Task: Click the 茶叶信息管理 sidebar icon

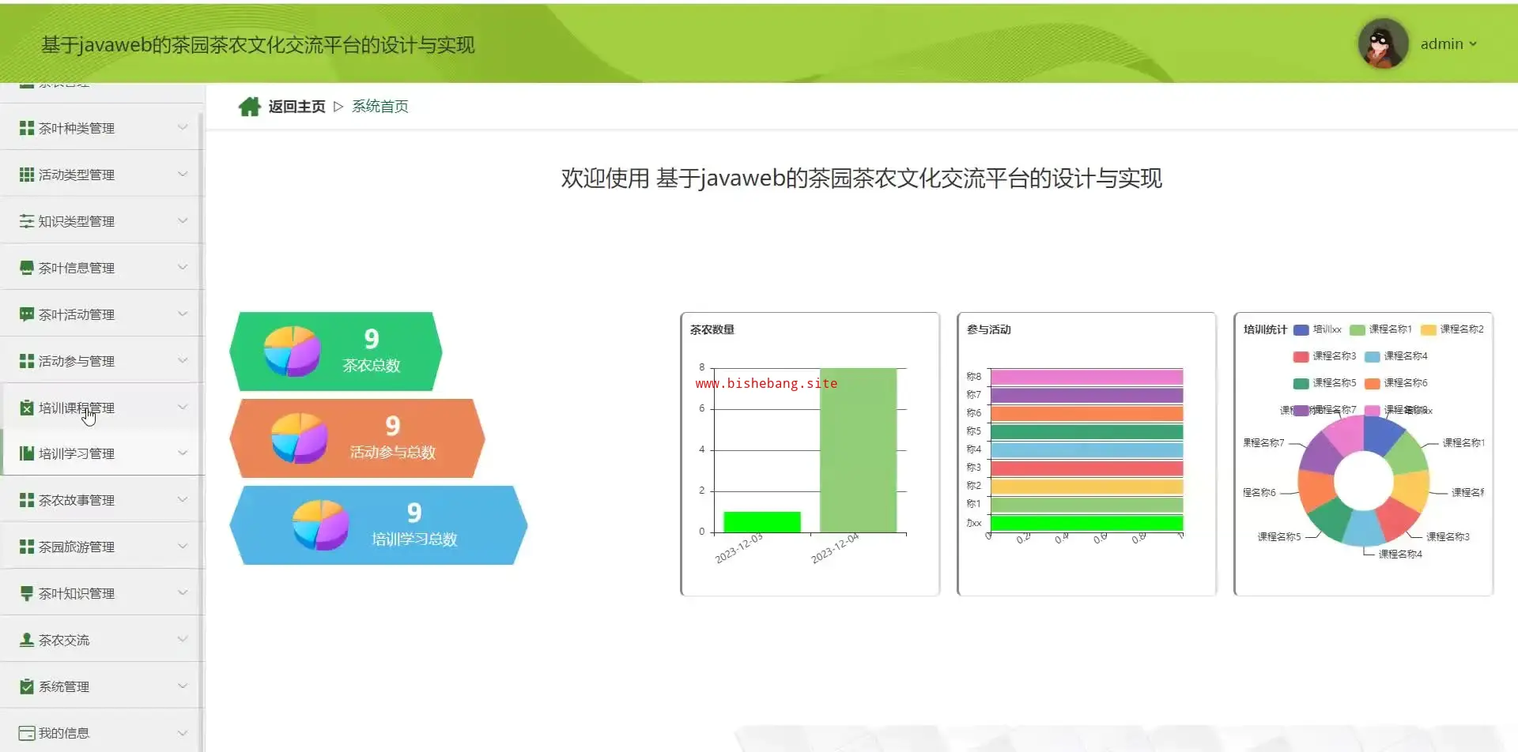Action: (27, 268)
